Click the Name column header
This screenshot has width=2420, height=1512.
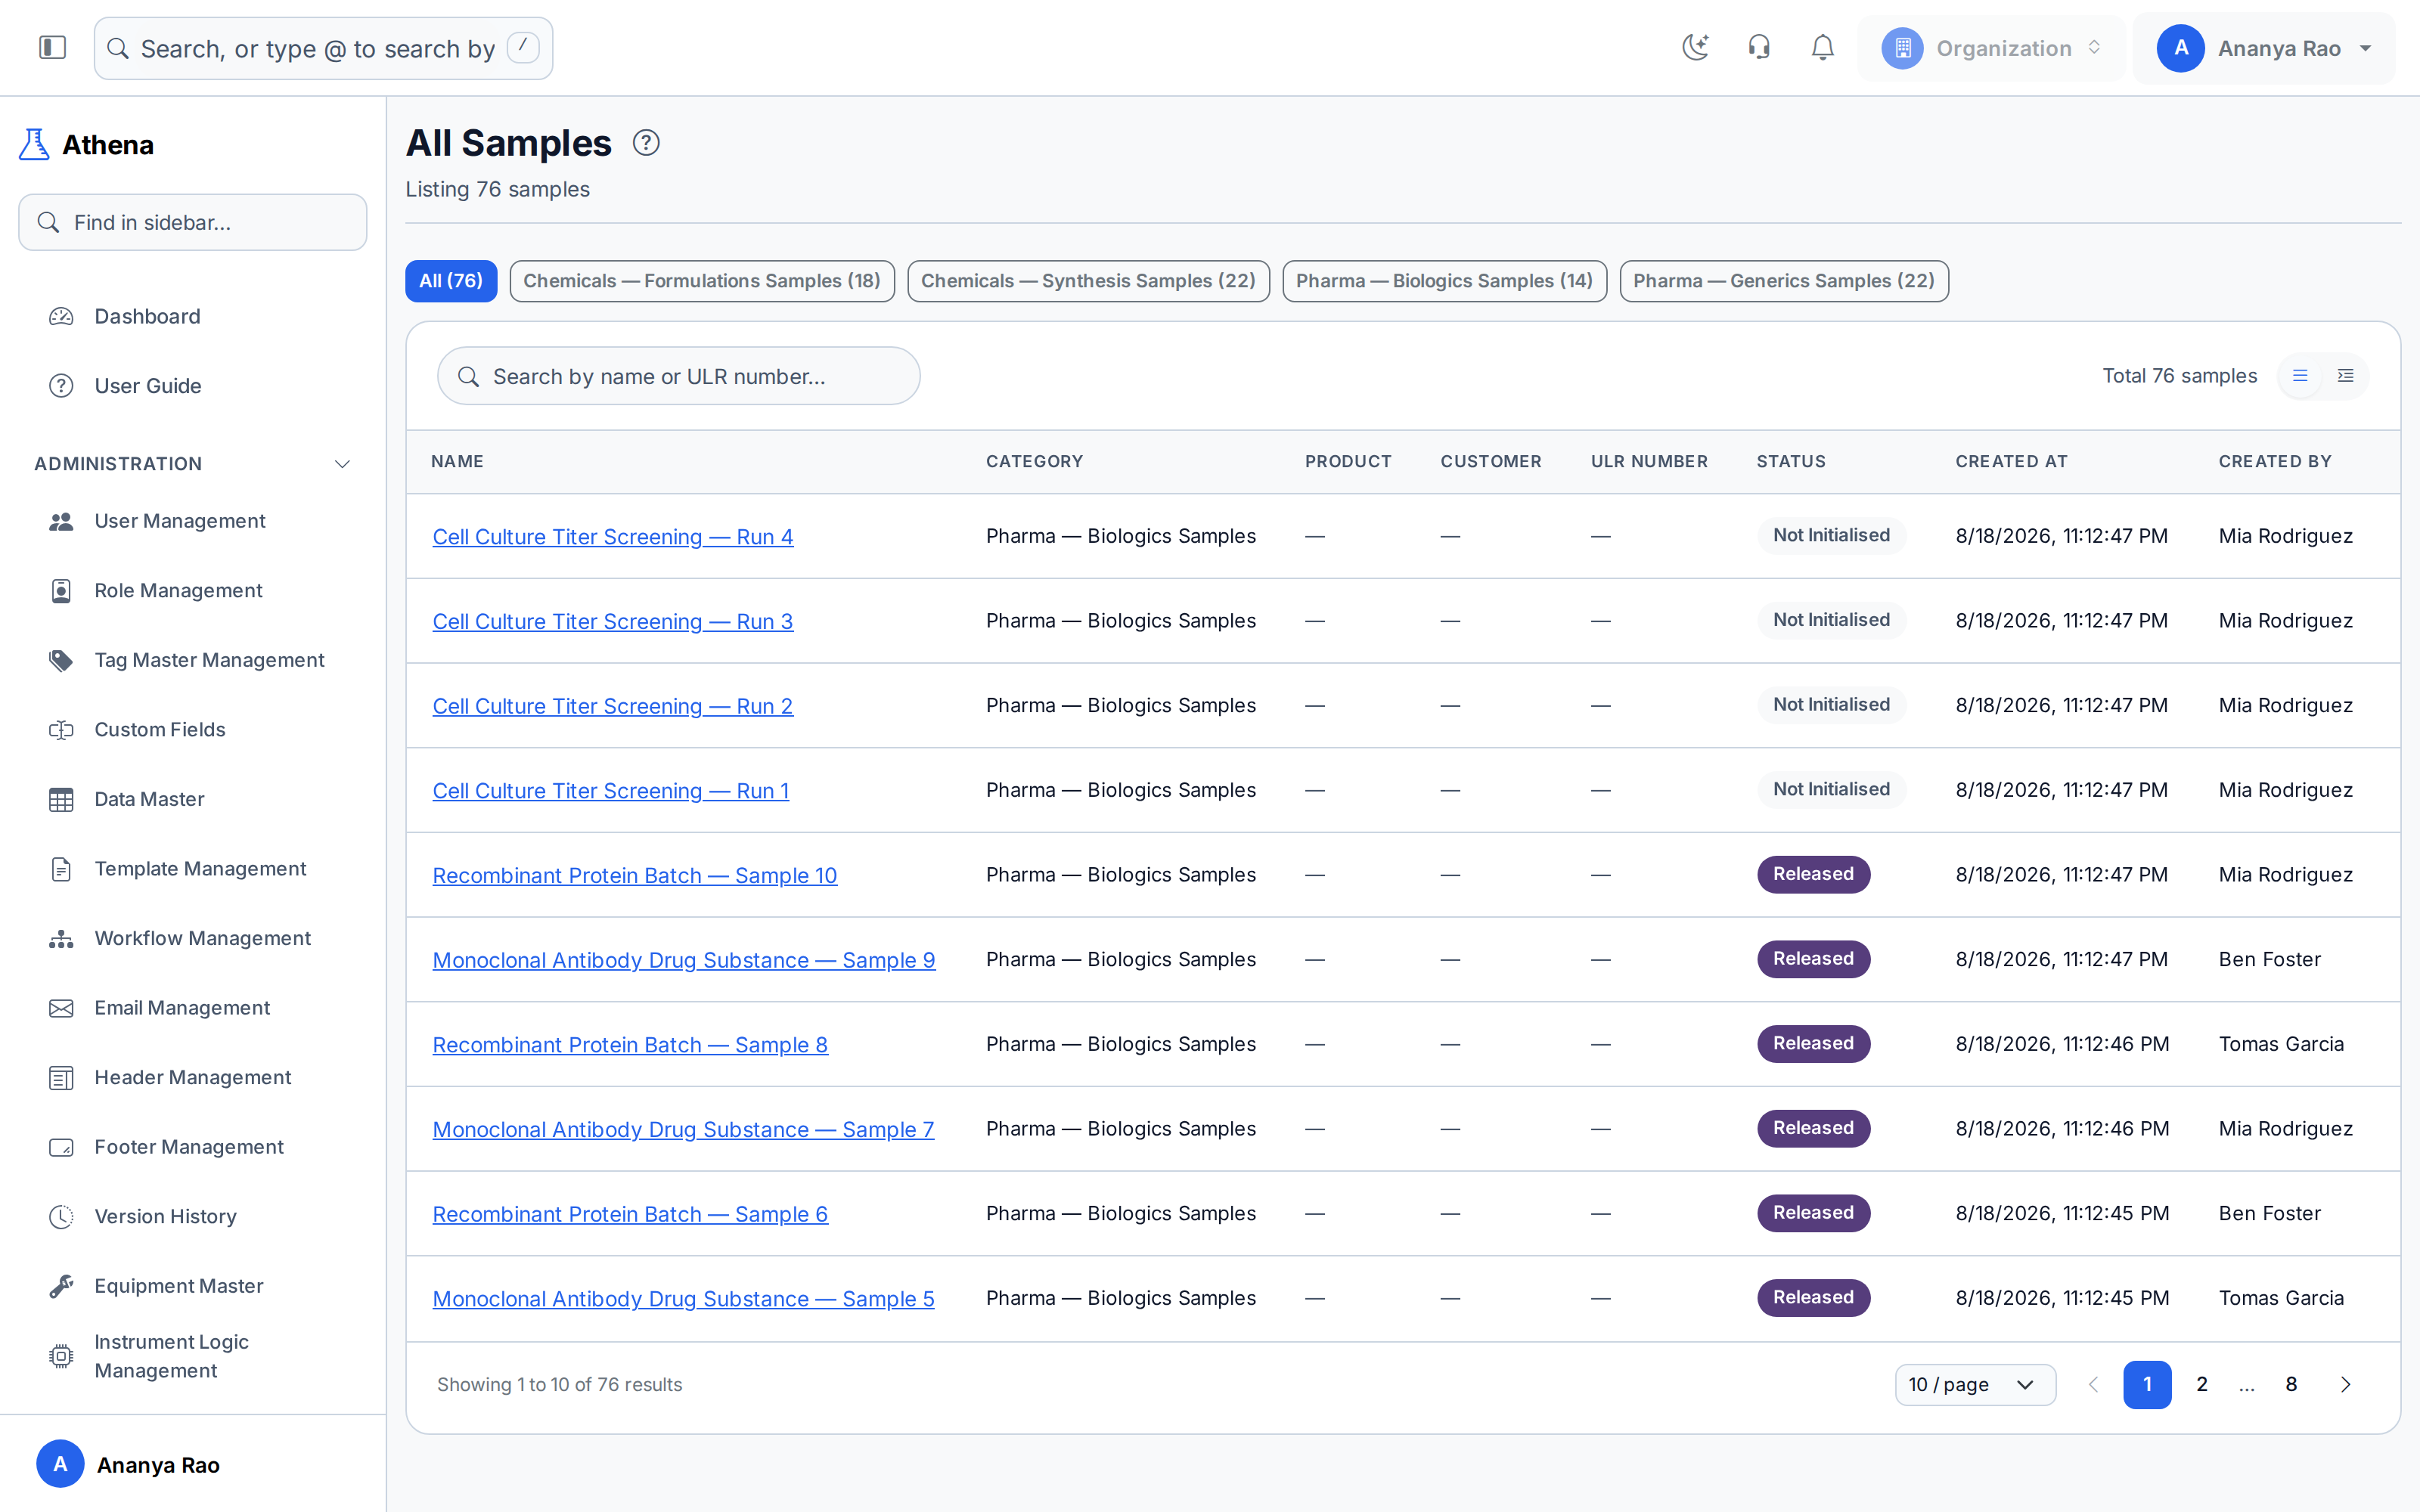457,461
